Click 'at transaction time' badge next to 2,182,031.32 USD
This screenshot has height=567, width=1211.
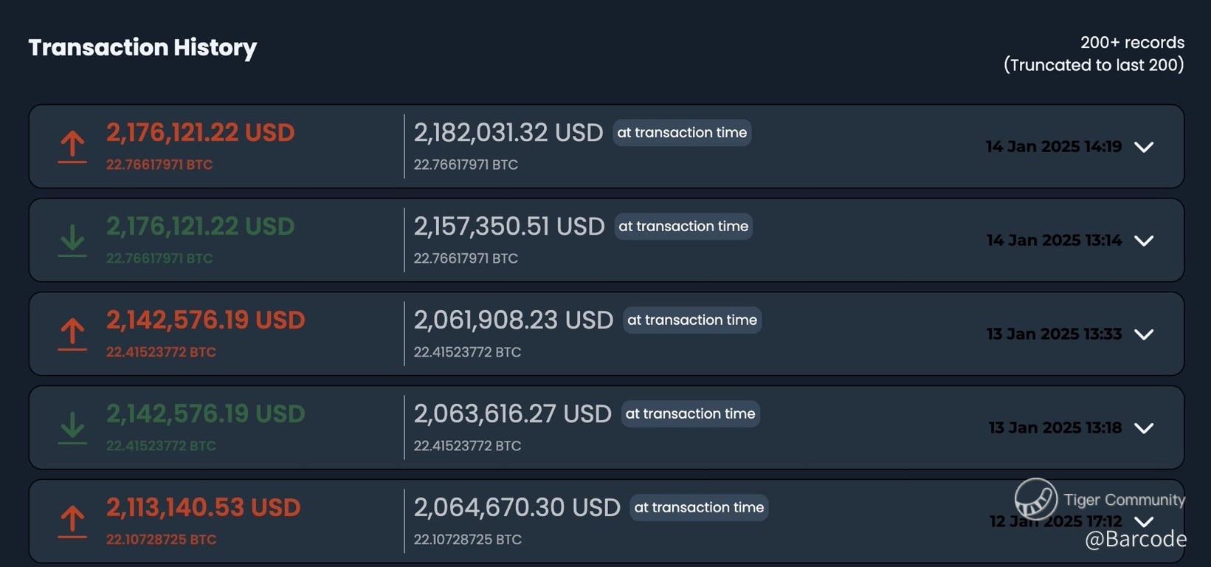(x=682, y=133)
